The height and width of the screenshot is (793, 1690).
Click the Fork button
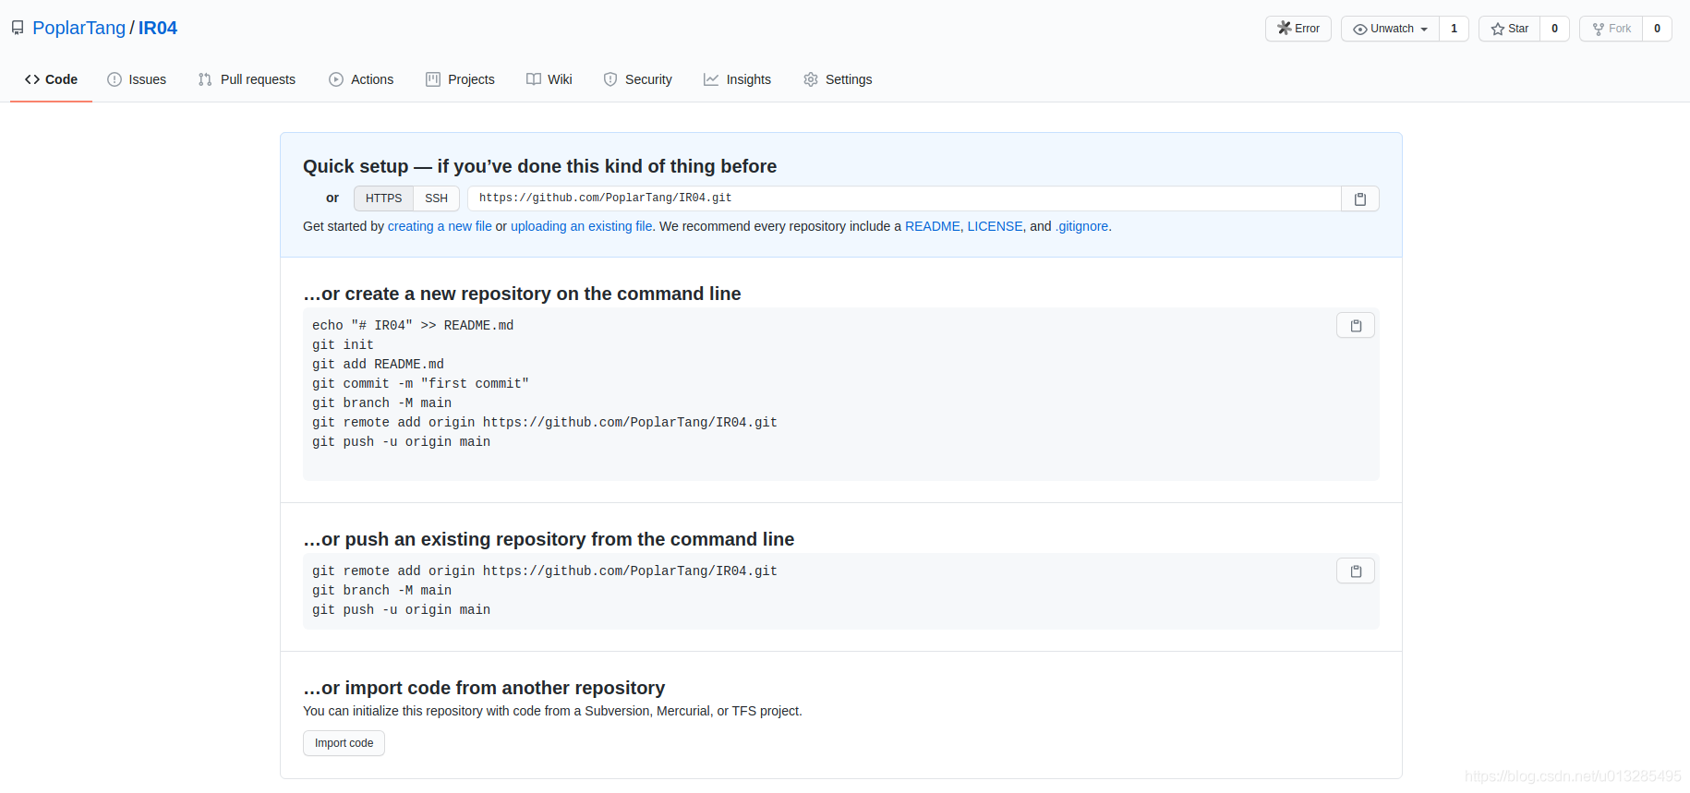pyautogui.click(x=1612, y=29)
